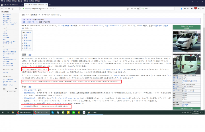The width and height of the screenshot is (205, 132).
Task: Edit the 年表 section via edit link
Action: pyautogui.click(x=30, y=87)
